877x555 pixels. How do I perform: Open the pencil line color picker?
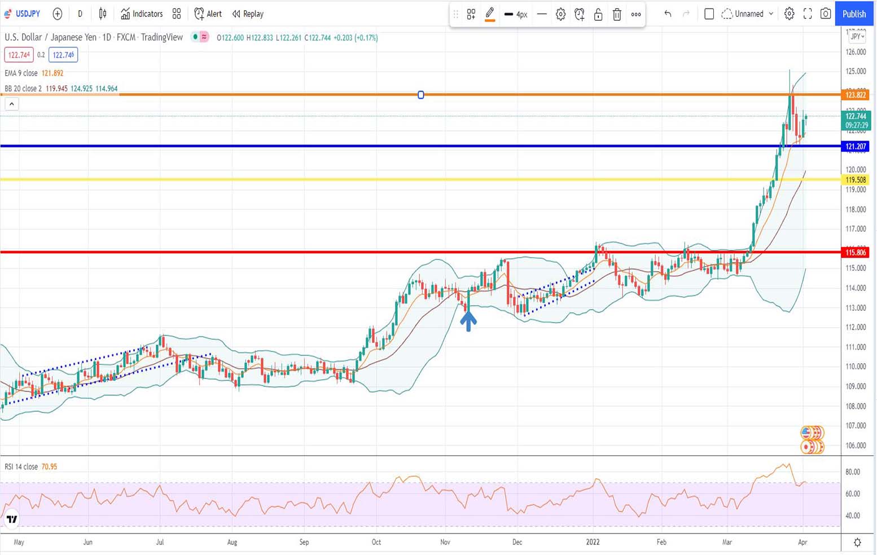pyautogui.click(x=490, y=15)
